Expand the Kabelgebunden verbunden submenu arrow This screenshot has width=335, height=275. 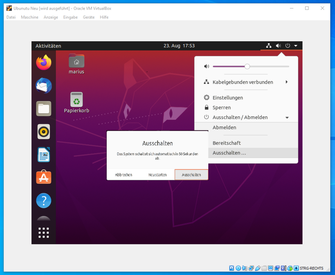(287, 82)
